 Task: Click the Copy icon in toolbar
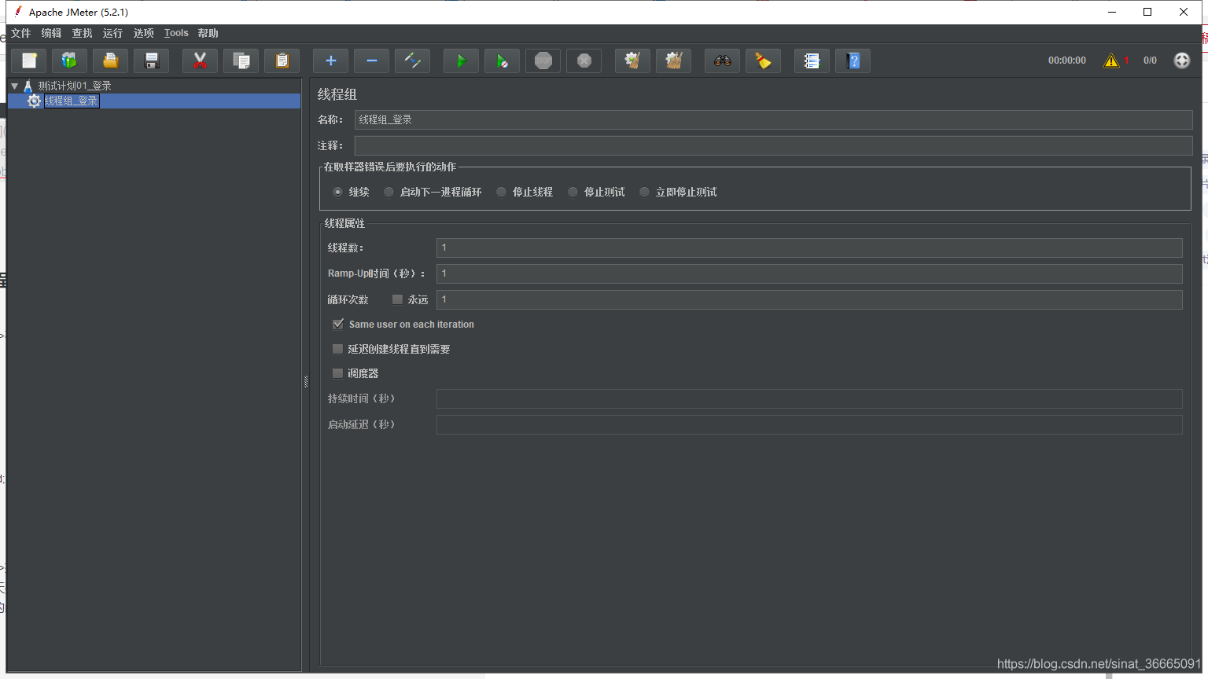pyautogui.click(x=241, y=61)
